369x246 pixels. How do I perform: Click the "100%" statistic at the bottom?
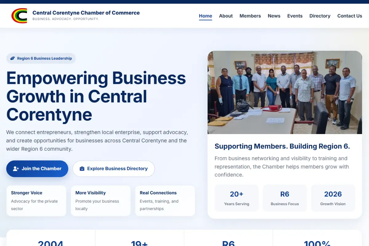coord(317,243)
